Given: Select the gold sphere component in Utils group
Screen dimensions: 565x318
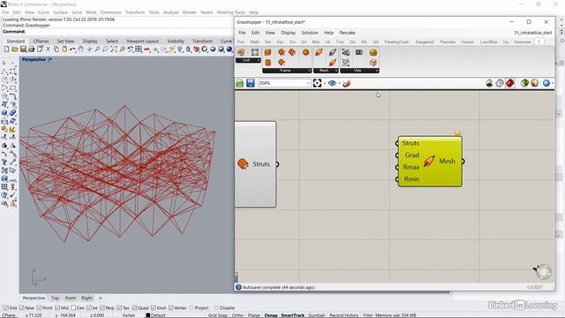Looking at the screenshot, I should pyautogui.click(x=373, y=52).
